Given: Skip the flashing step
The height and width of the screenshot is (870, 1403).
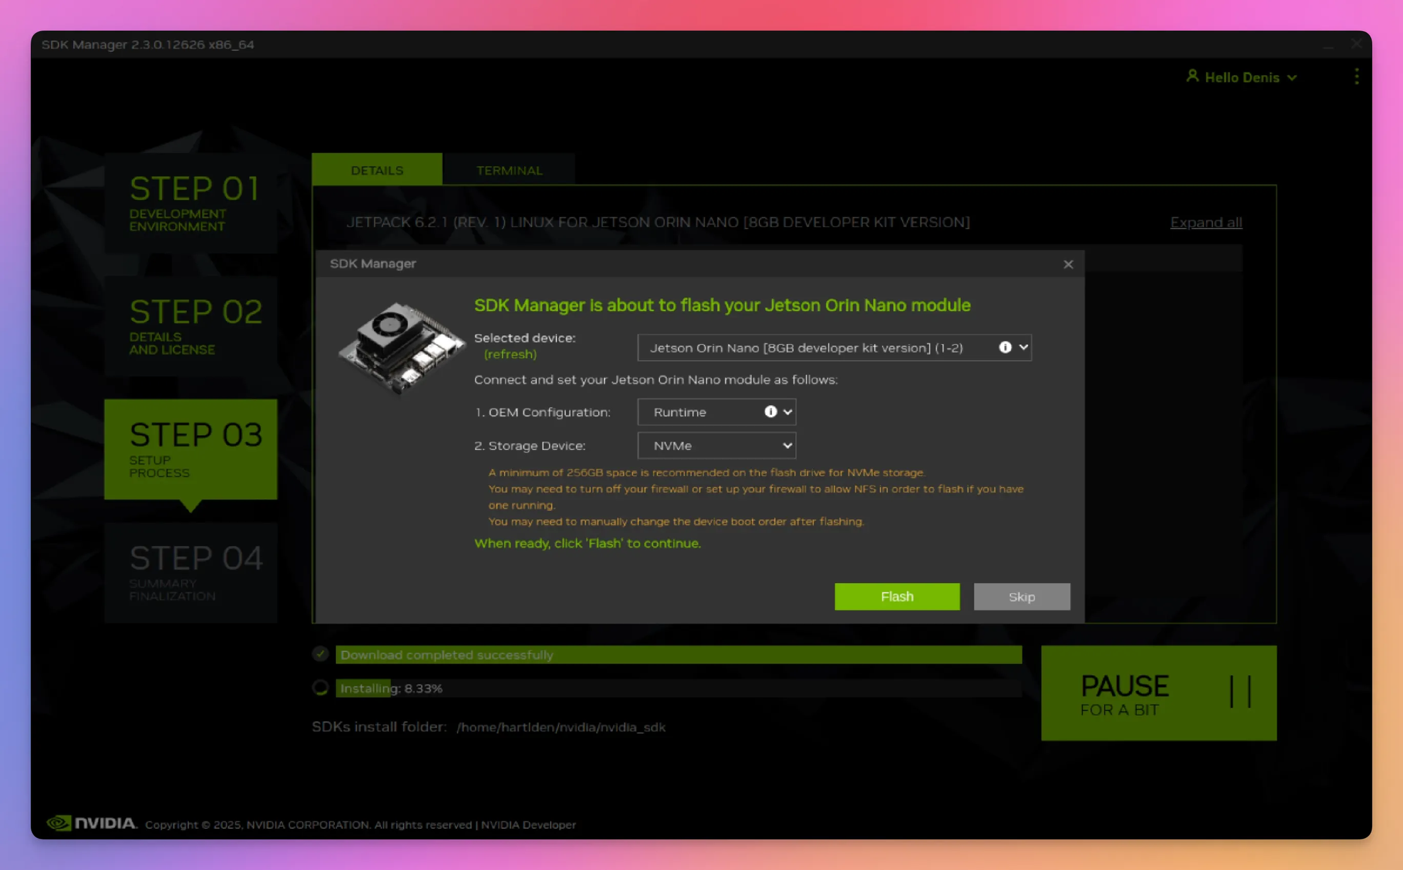Looking at the screenshot, I should click(x=1022, y=597).
